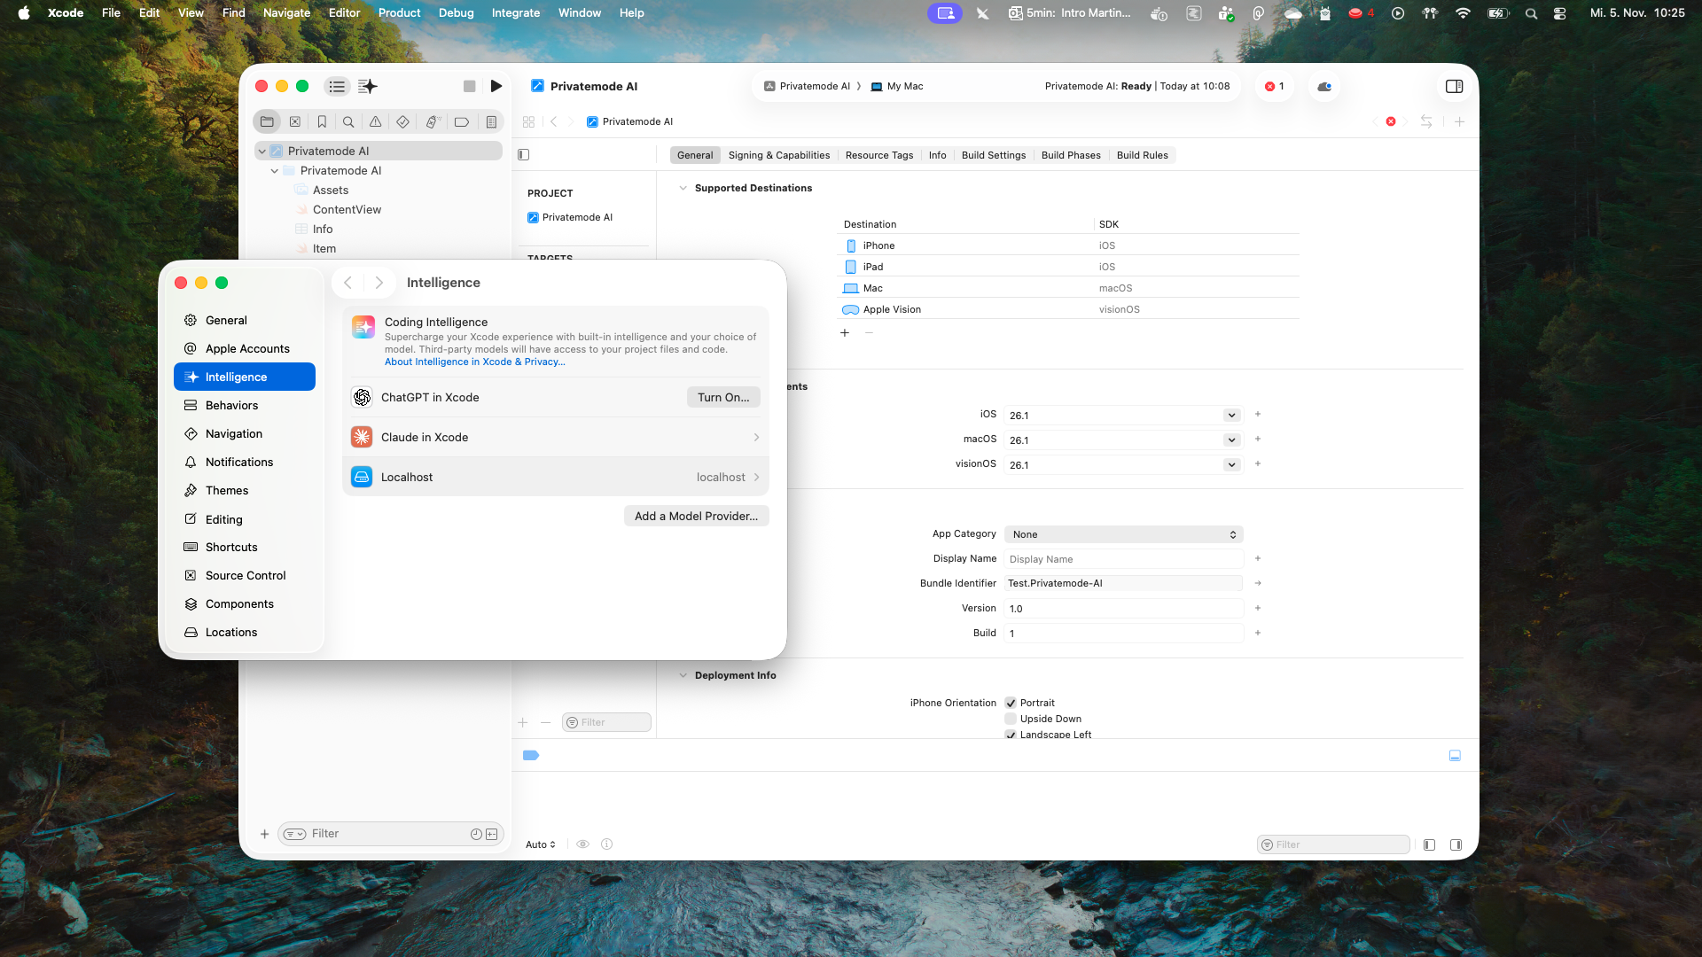Collapse the Supported Destinations section

pos(683,188)
